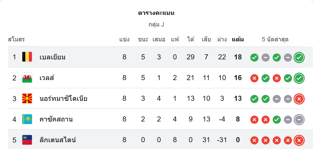Click the แต้ม points column header

point(238,39)
